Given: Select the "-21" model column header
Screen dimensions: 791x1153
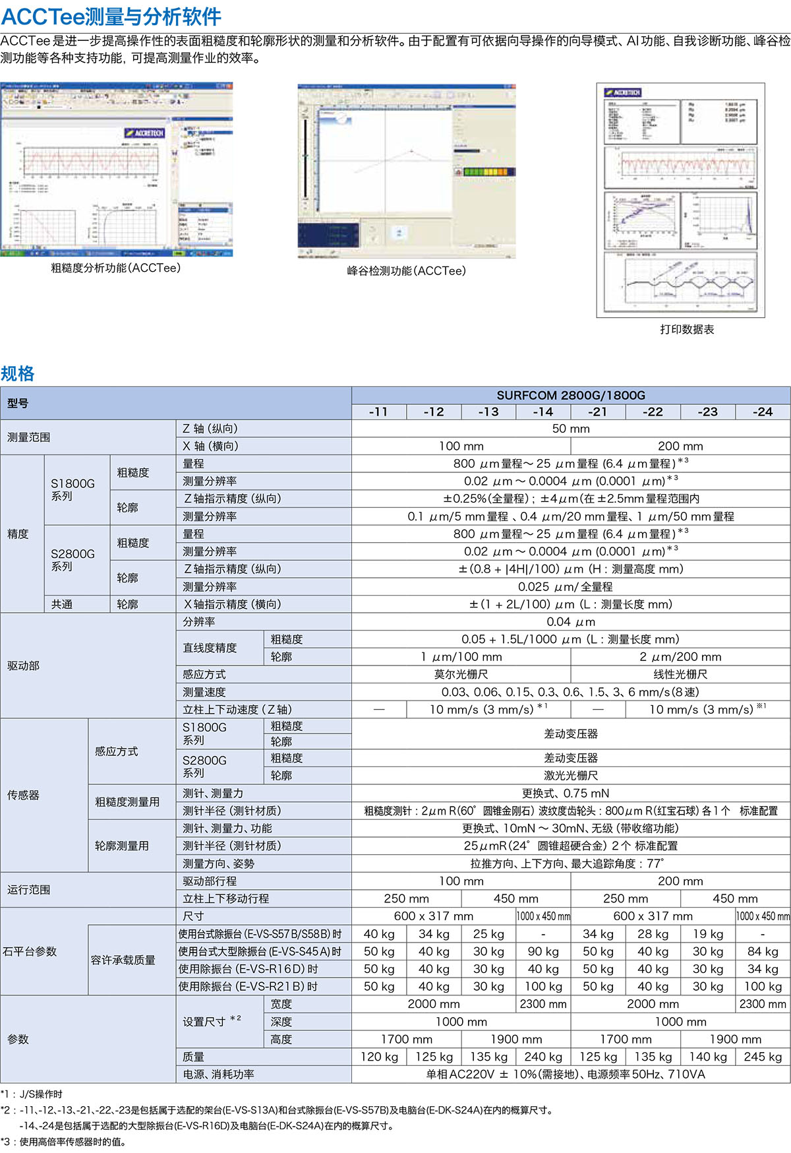Looking at the screenshot, I should pyautogui.click(x=598, y=412).
